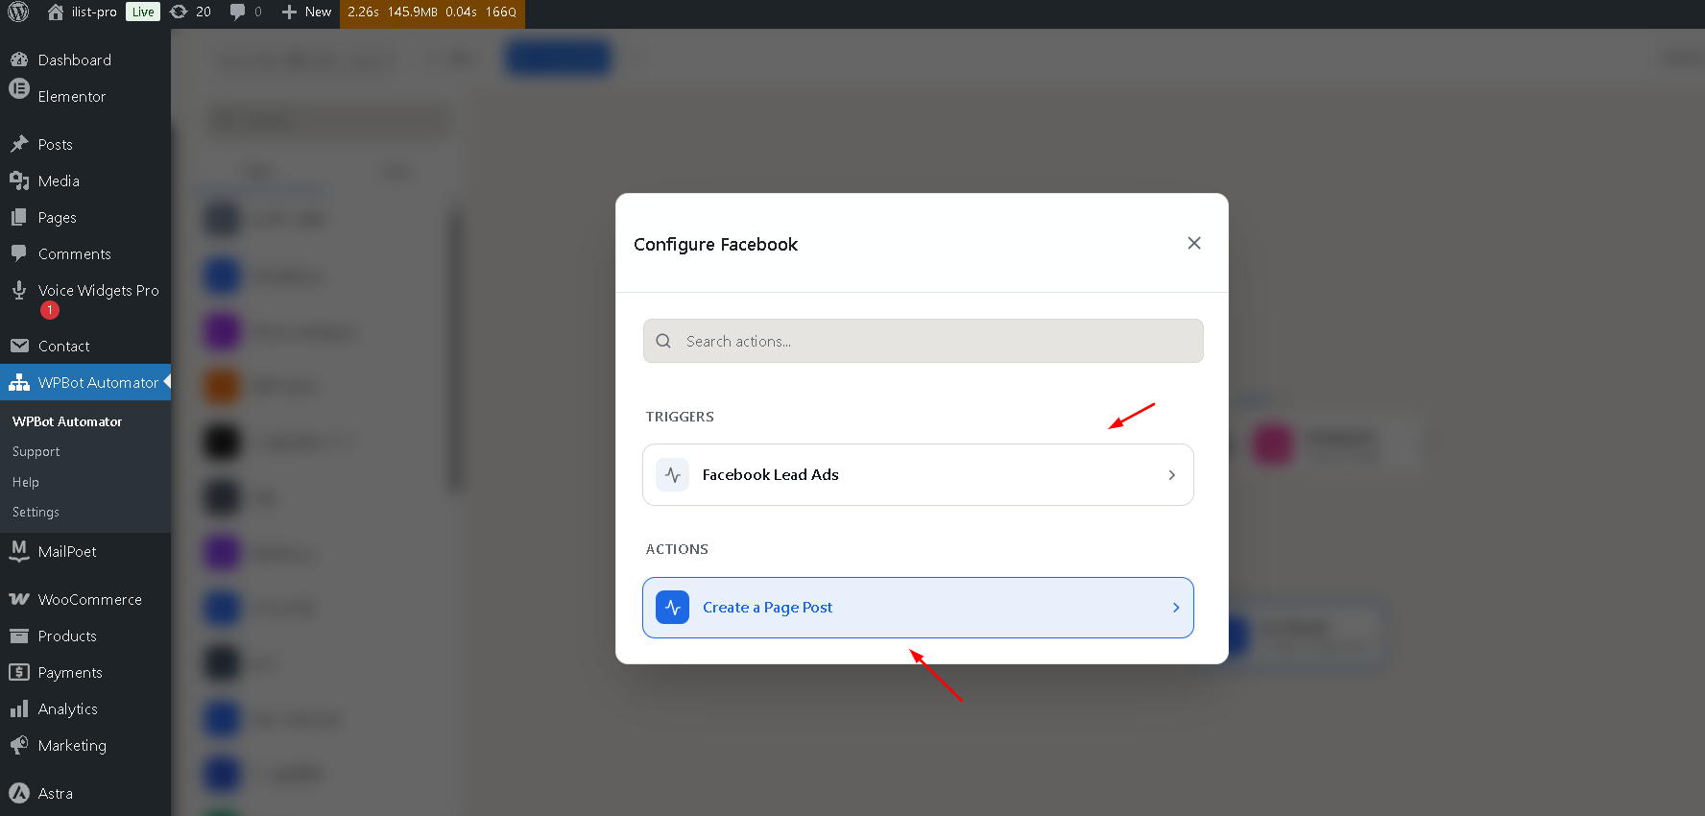Screen dimensions: 1705x816
Task: Click the WordPress logo icon
Action: click(18, 12)
